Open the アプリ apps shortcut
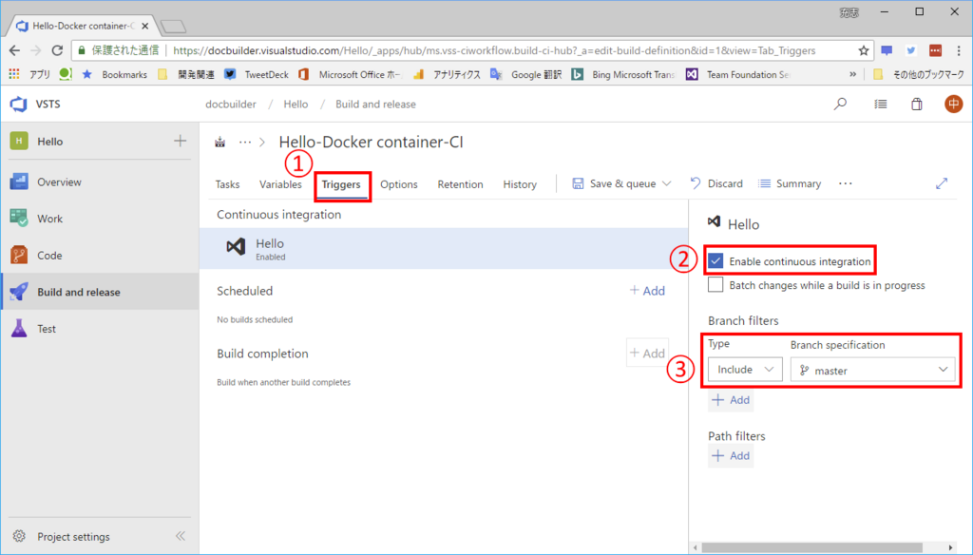This screenshot has width=973, height=555. [29, 74]
